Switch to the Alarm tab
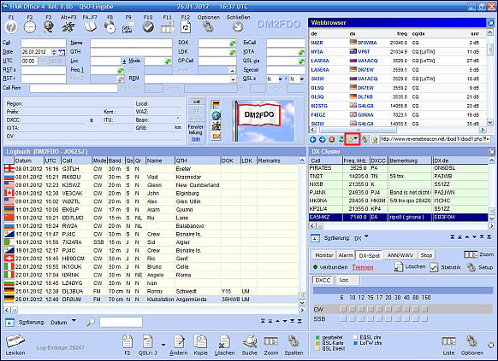Viewport: 498px width, 361px height. click(346, 255)
